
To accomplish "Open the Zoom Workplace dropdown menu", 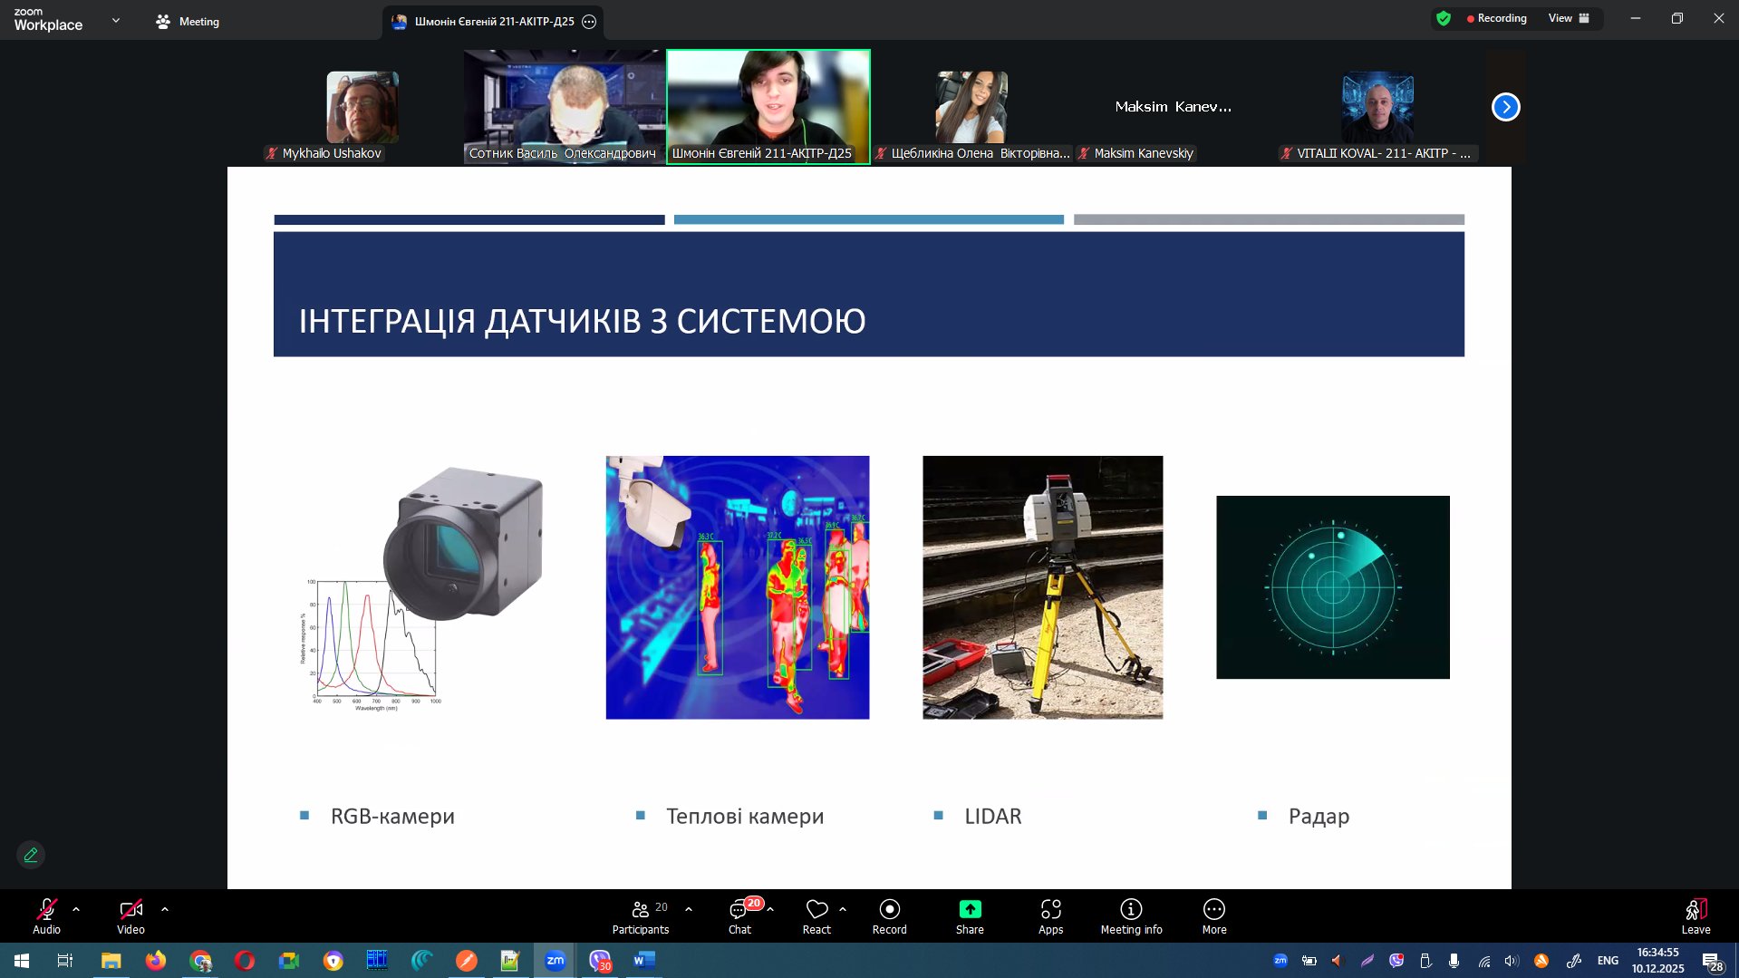I will 115,20.
